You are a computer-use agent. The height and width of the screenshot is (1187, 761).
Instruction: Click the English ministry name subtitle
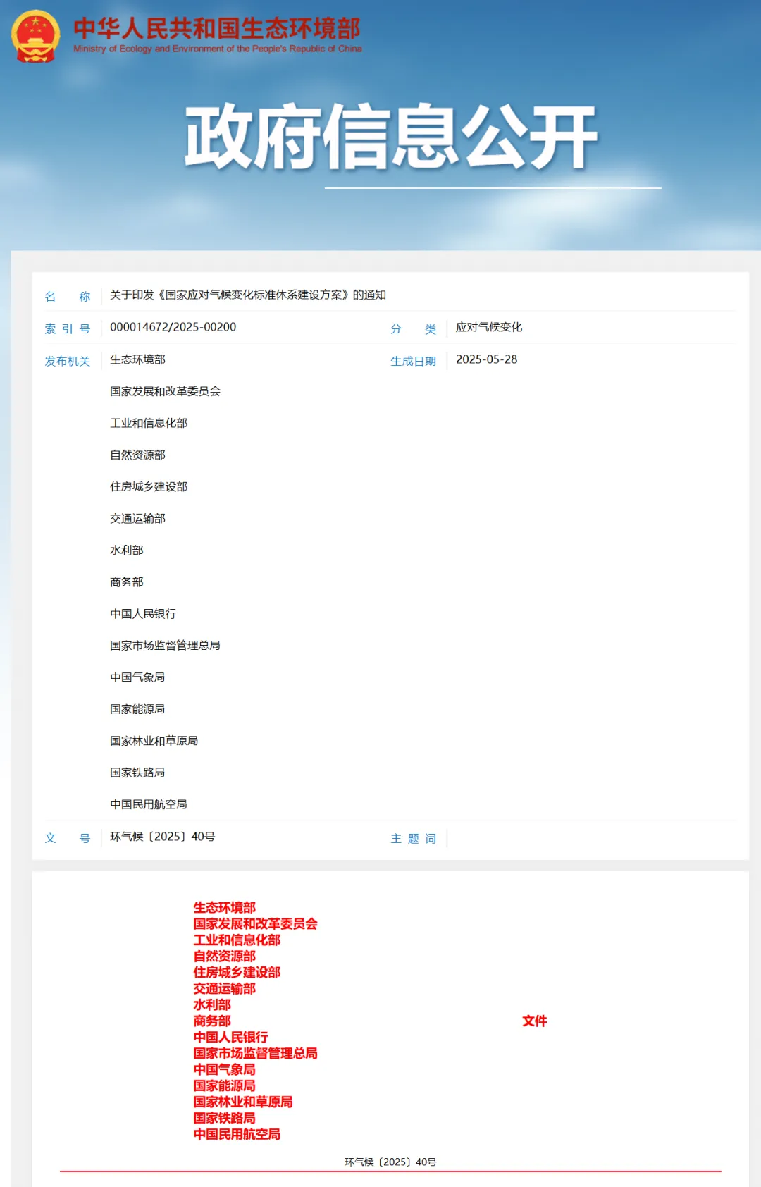218,49
